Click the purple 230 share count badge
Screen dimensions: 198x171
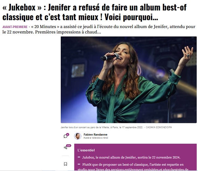(x=69, y=146)
